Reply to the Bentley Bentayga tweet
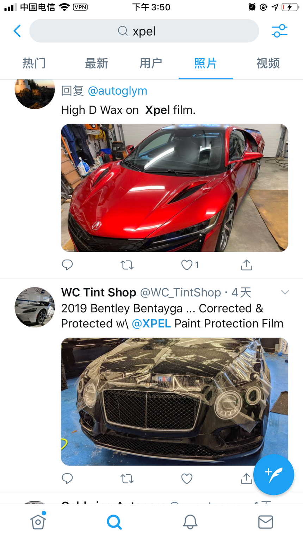The width and height of the screenshot is (303, 540). (x=67, y=479)
